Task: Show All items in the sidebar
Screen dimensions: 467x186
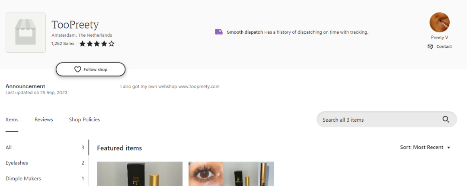Action: (45, 147)
